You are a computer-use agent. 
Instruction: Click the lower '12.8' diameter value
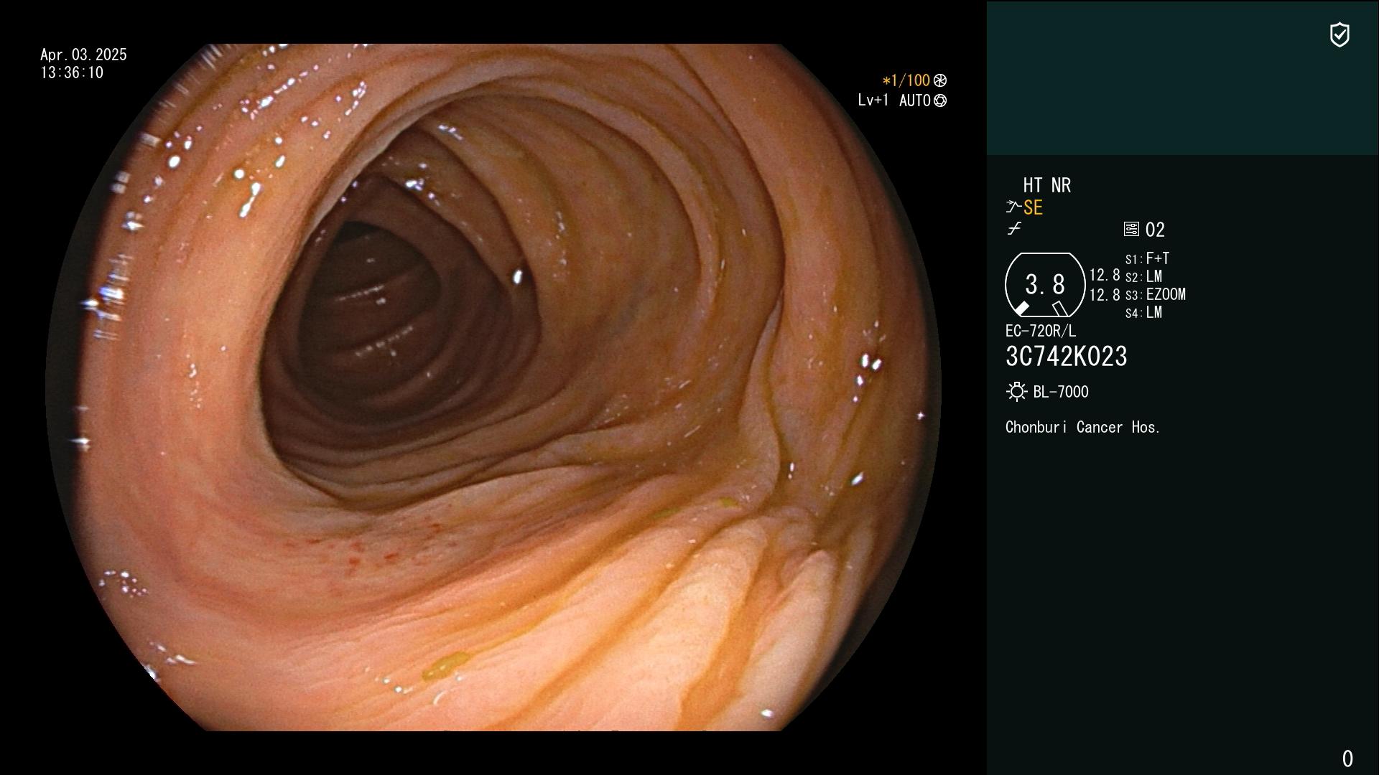(1105, 295)
